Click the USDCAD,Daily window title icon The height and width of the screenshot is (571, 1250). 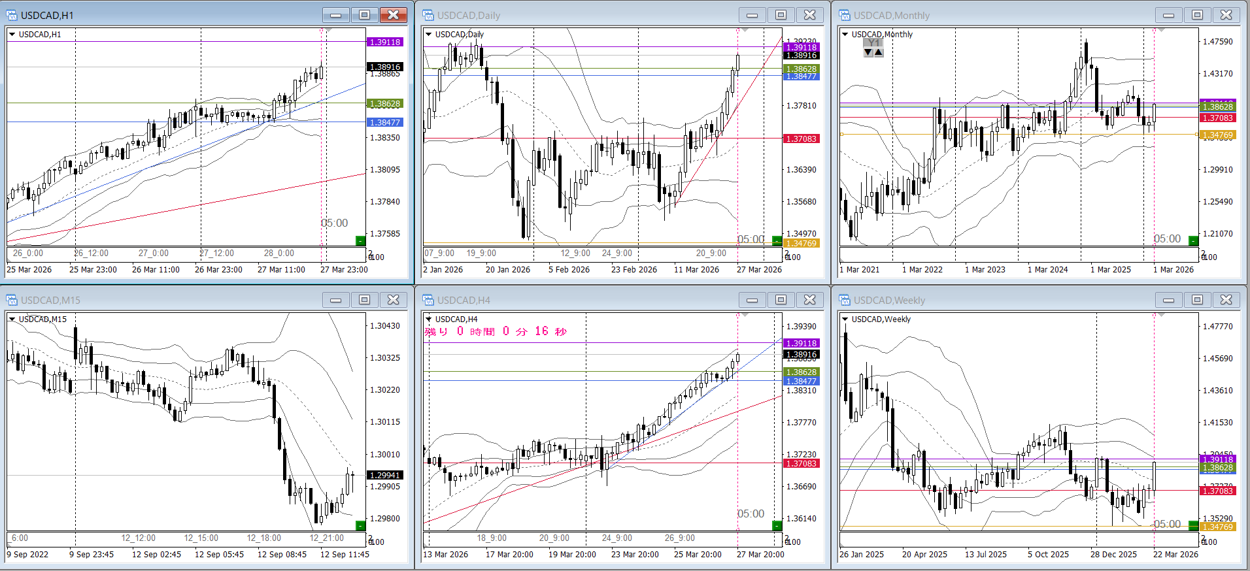point(428,15)
